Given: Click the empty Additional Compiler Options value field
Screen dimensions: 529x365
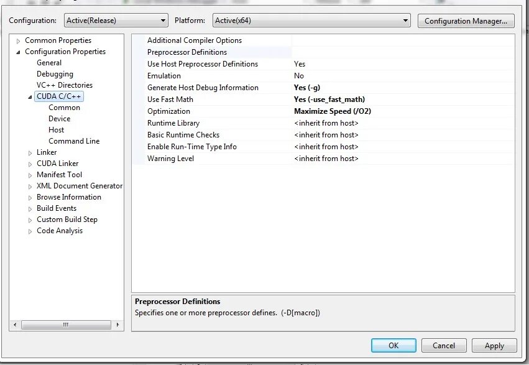Looking at the screenshot, I should (403, 40).
